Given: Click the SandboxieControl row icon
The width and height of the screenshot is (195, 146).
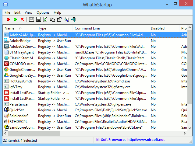Looking at the screenshot, I should click(x=6, y=127).
